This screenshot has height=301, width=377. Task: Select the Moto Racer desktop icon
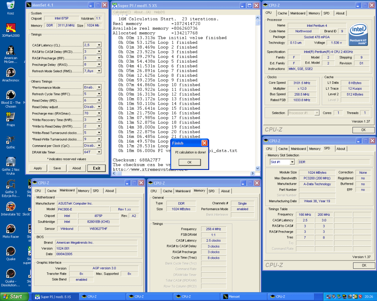(x=11, y=231)
